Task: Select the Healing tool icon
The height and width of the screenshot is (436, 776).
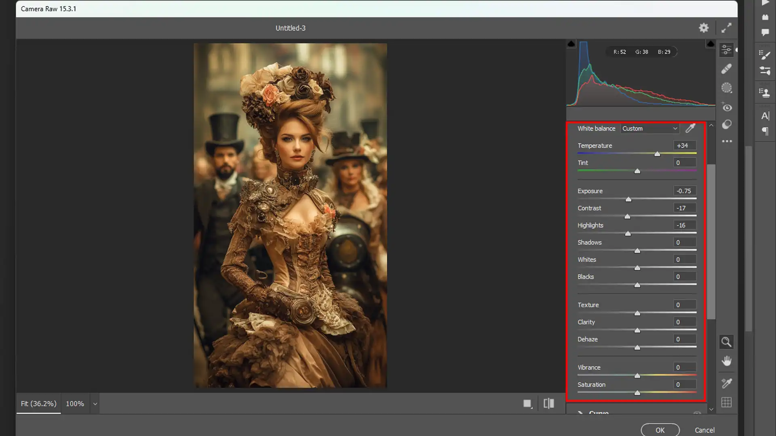Action: (x=726, y=69)
